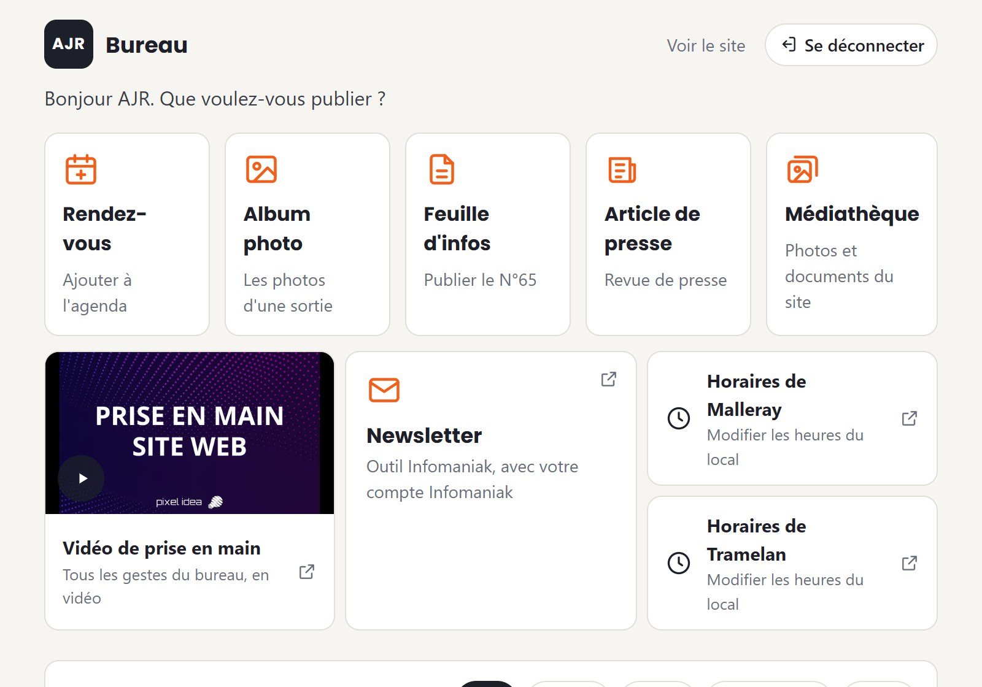Choose the Article de presse card title
Image resolution: width=982 pixels, height=687 pixels.
tap(652, 228)
